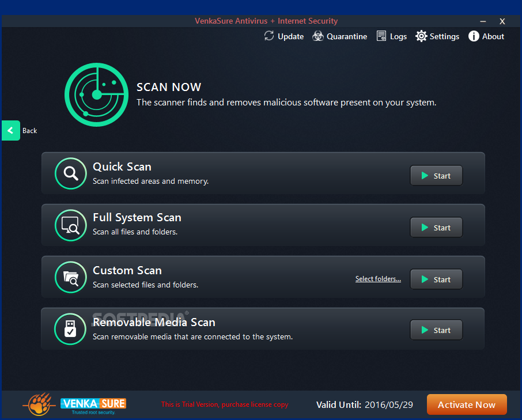The width and height of the screenshot is (522, 420).
Task: Open the Update menu label
Action: point(290,37)
